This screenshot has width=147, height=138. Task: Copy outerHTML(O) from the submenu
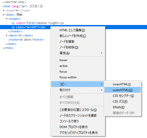(x=122, y=90)
